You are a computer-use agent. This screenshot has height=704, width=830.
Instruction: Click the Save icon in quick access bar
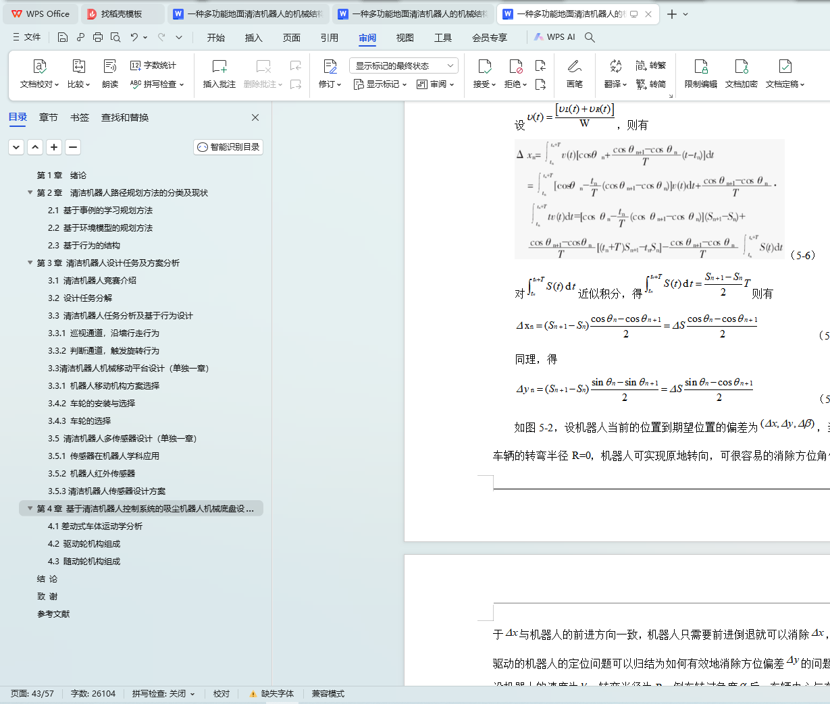[63, 37]
